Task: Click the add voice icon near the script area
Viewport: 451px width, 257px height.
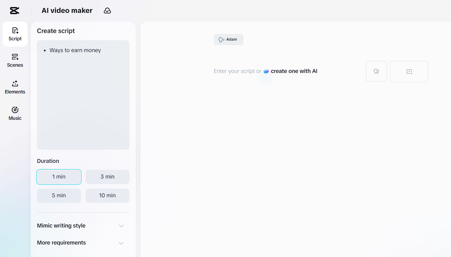Action: pyautogui.click(x=376, y=71)
